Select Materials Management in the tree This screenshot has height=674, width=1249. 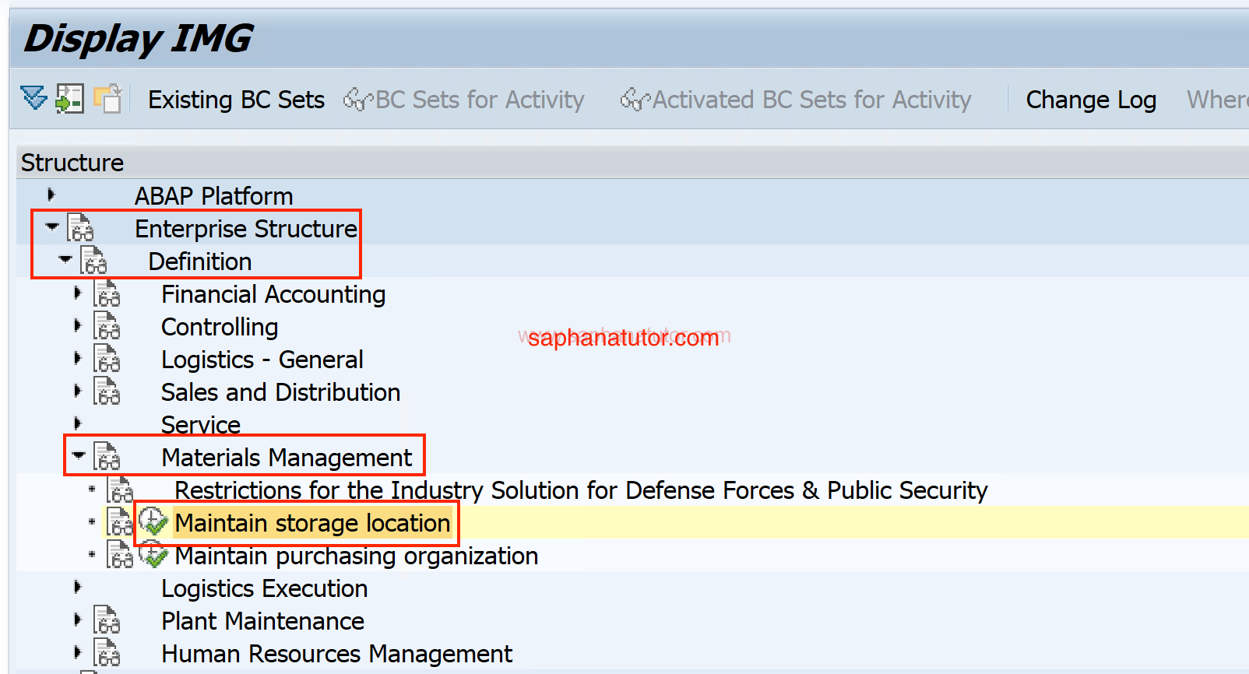coord(287,458)
